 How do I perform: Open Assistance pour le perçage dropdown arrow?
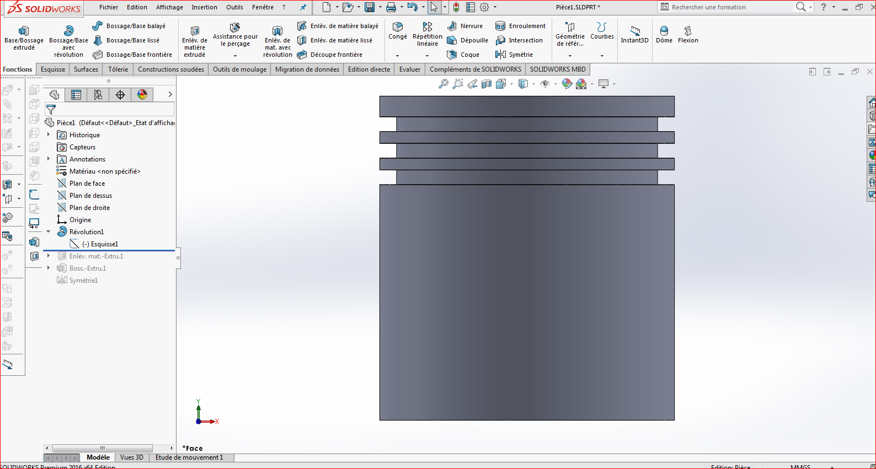click(x=235, y=56)
